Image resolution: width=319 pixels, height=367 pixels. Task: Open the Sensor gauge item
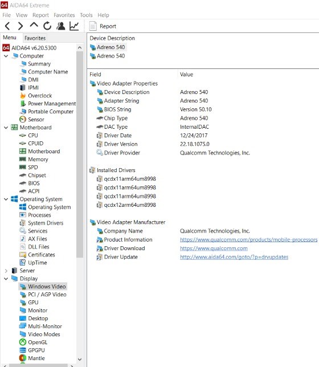[32, 120]
